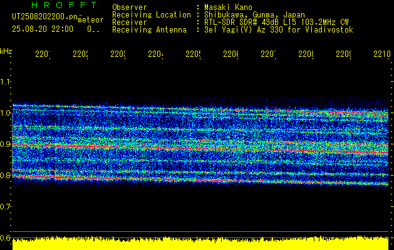This screenshot has width=394, height=250.
Task: Click the RTL-SDR SDR# receiver description
Action: (x=276, y=22)
